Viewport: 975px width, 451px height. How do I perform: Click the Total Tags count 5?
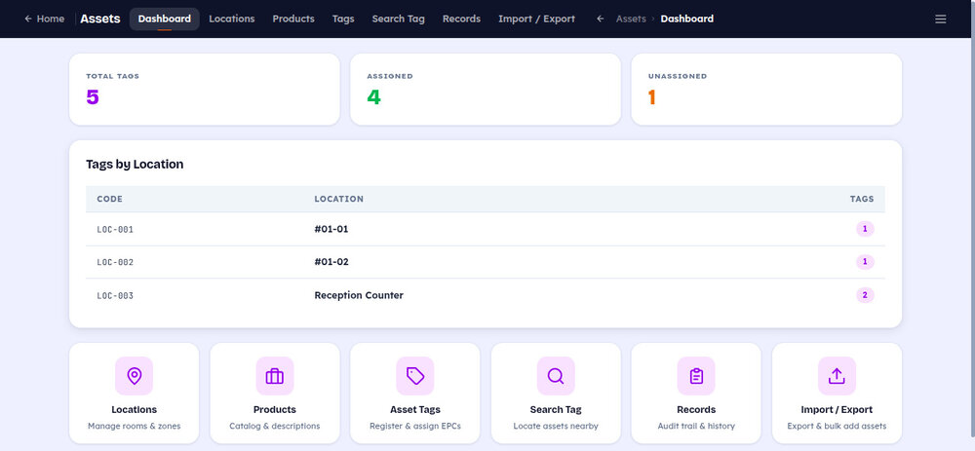[x=93, y=97]
